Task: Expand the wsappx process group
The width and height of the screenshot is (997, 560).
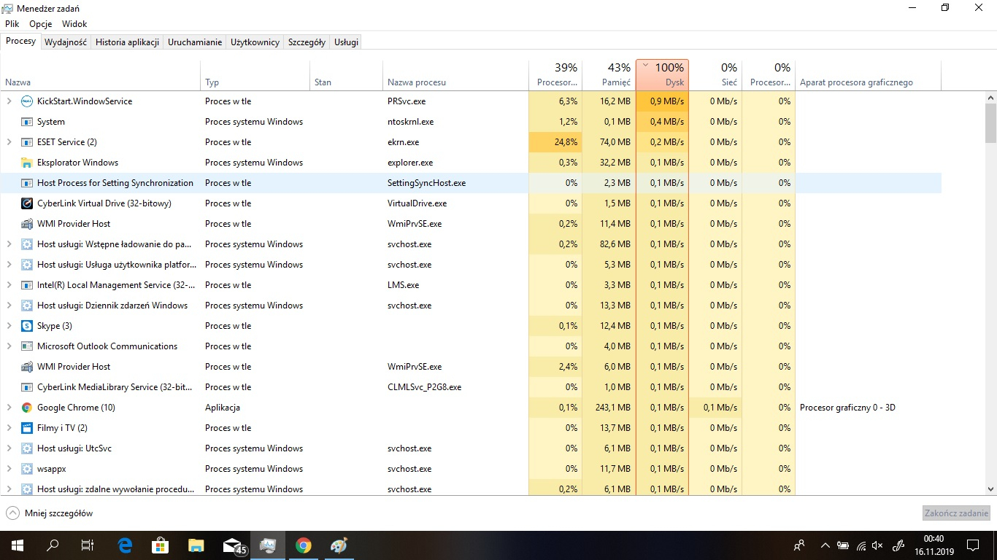Action: pos(9,469)
